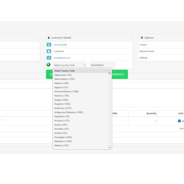
Task: Click scroll down arrow in country list
Action: [110, 148]
